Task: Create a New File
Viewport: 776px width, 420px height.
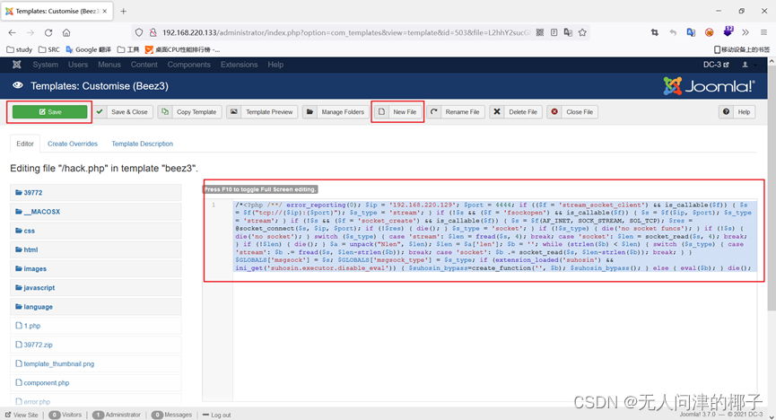Action: click(x=398, y=112)
